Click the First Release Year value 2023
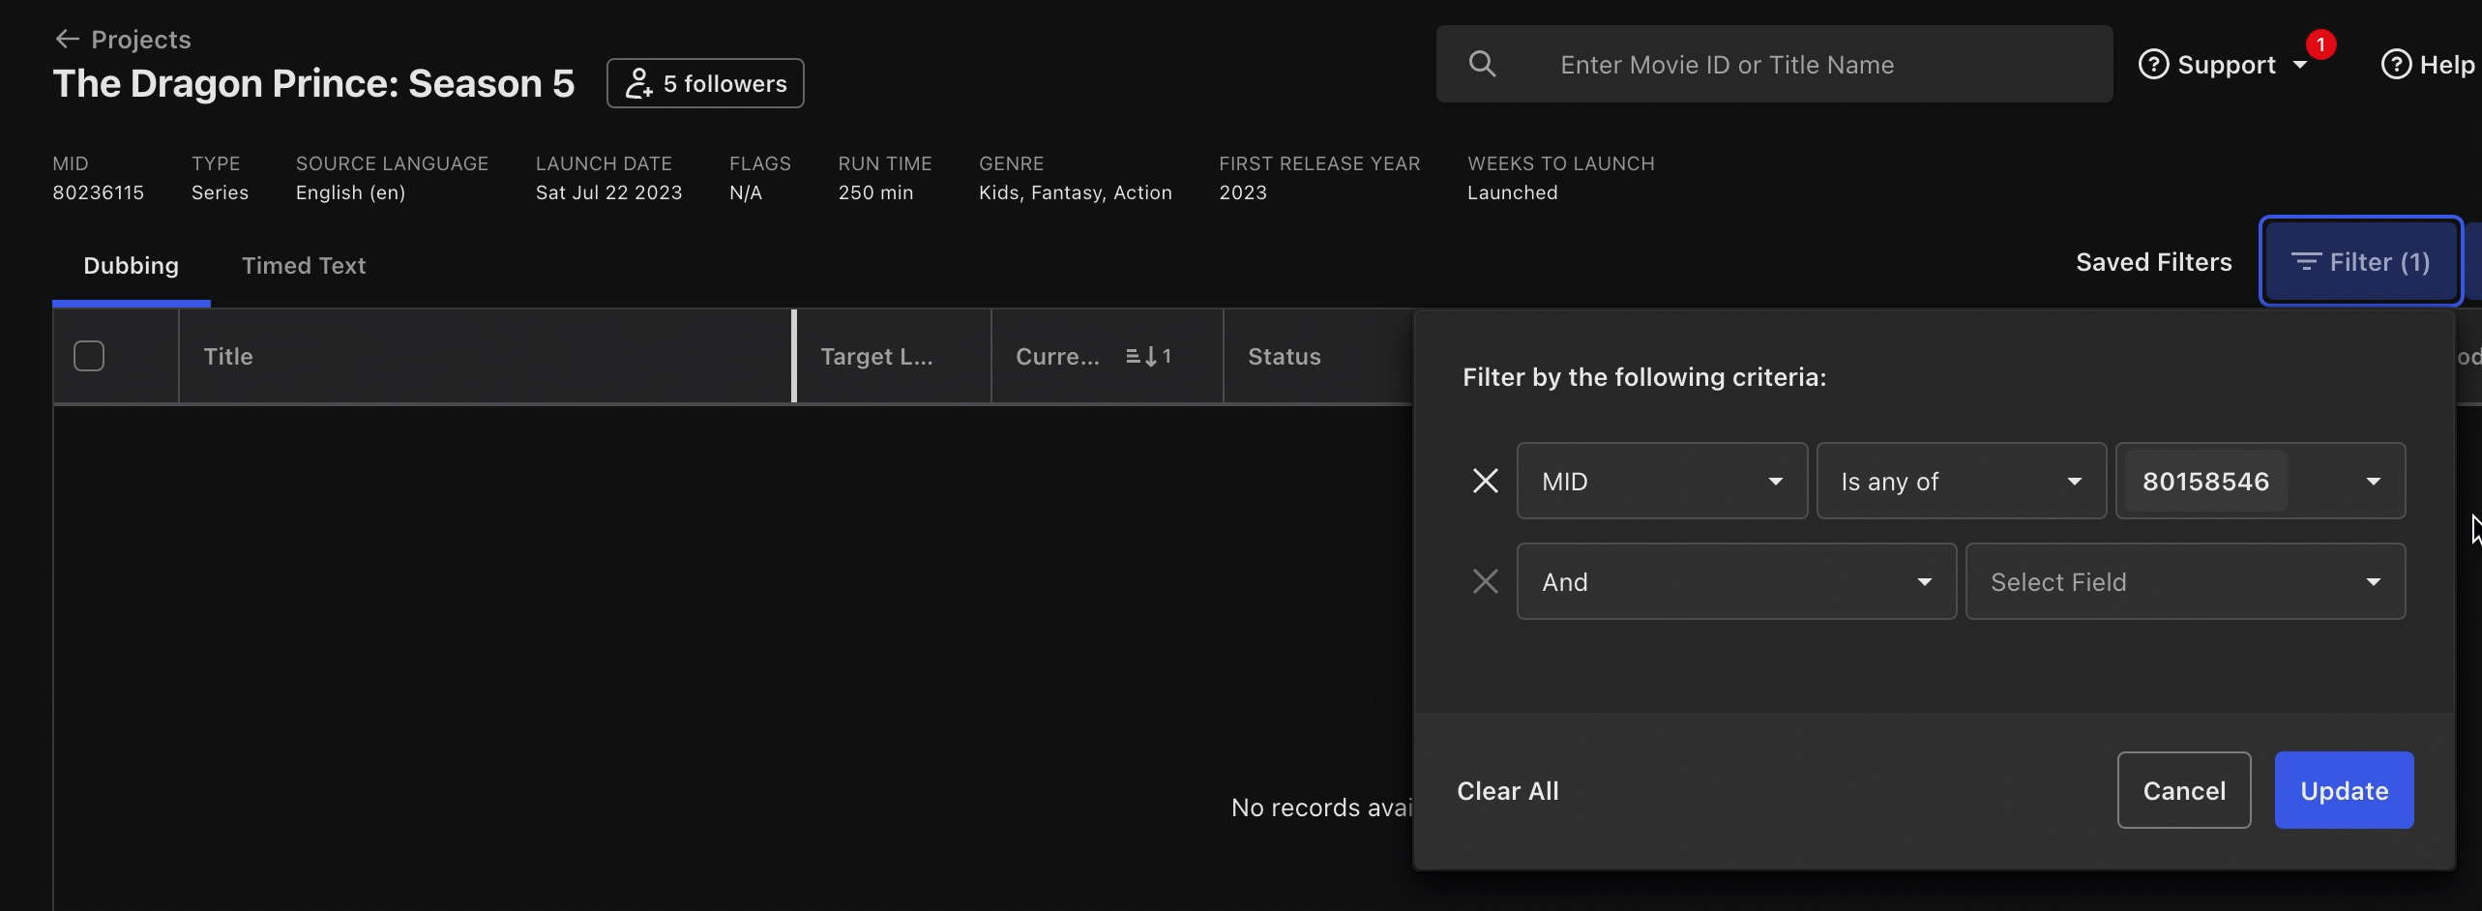2482x911 pixels. (x=1242, y=192)
